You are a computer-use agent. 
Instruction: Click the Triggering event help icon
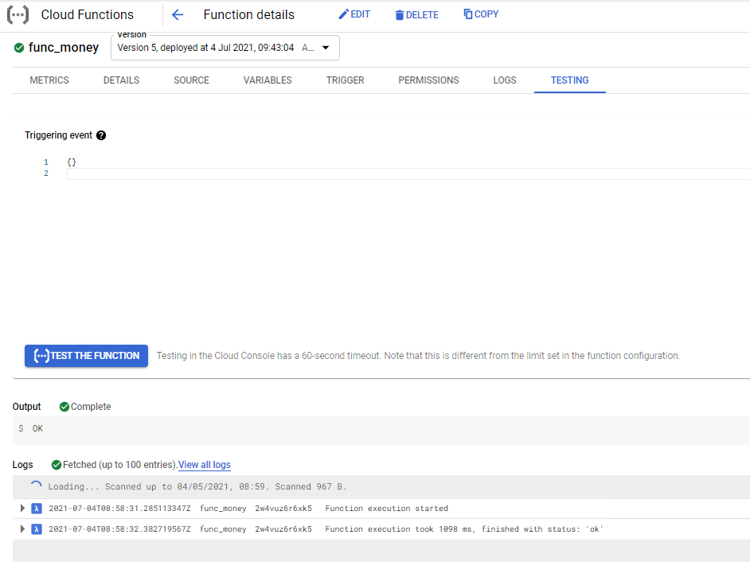[101, 135]
